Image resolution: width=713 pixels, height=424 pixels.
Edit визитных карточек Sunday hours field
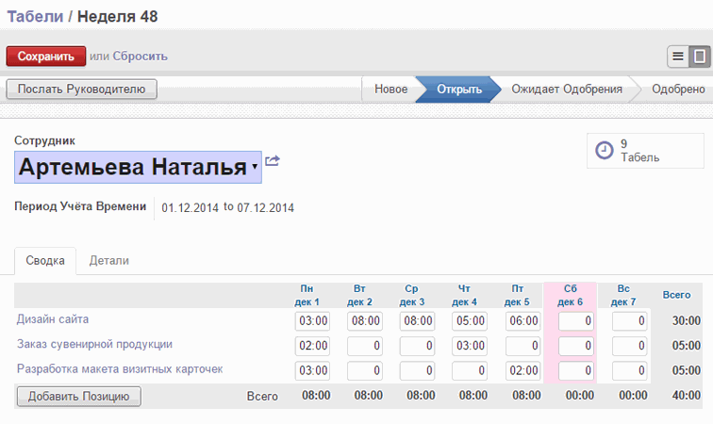(x=629, y=371)
